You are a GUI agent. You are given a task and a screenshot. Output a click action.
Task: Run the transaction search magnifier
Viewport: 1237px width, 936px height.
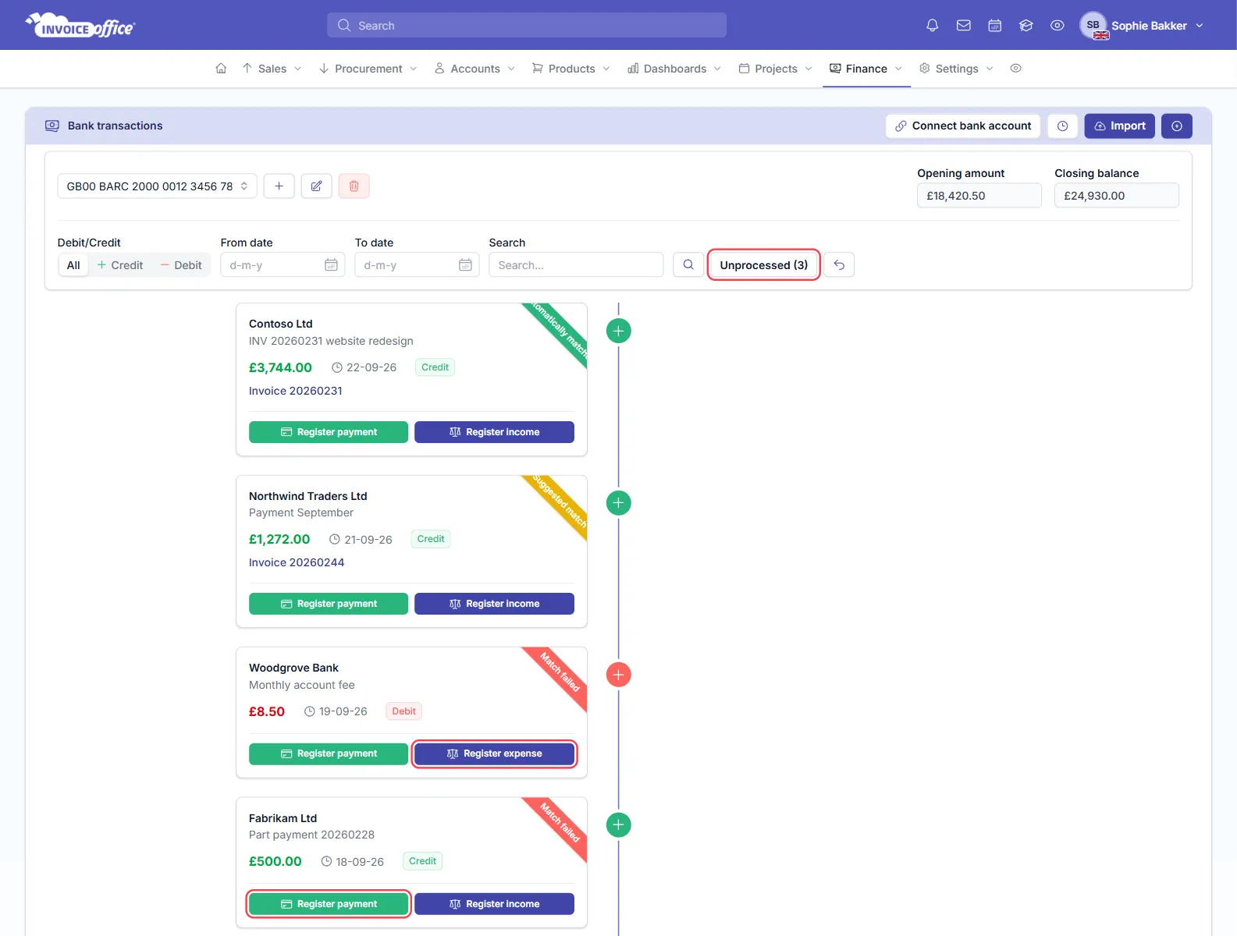pyautogui.click(x=688, y=265)
